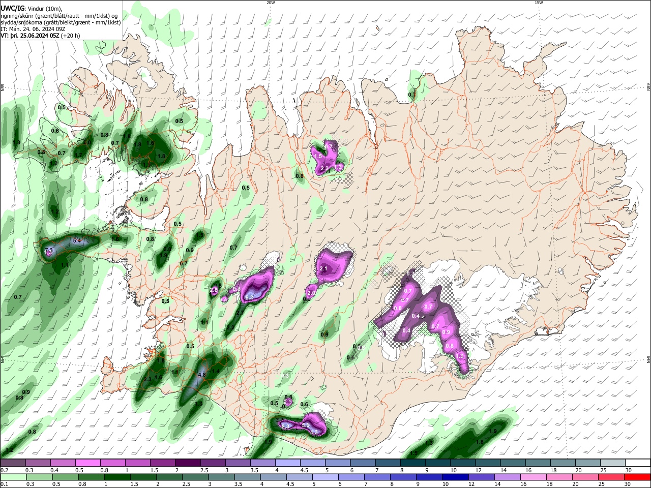Screen dimensions: 651x488
Task: Select the grey-mauve 0.2 swatch in the snow scale
Action: 13,463
